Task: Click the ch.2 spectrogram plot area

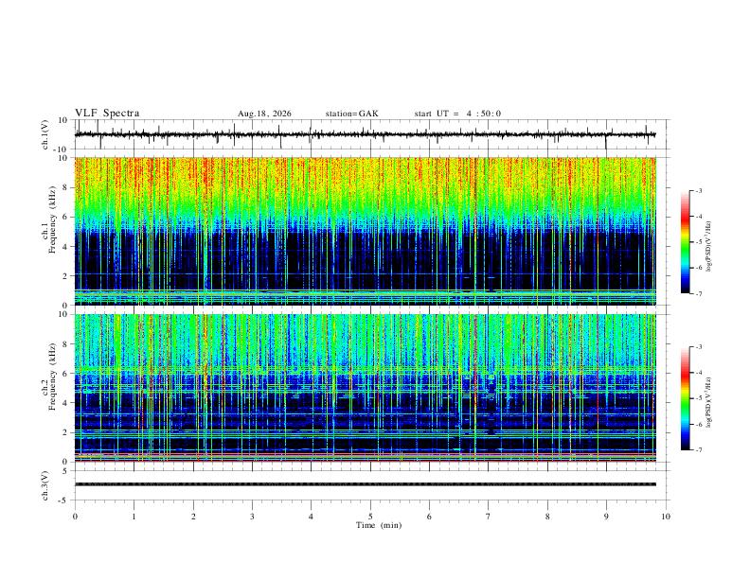Action: [366, 388]
